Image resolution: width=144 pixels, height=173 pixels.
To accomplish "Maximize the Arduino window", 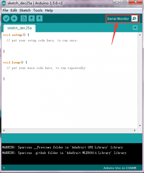I will click(125, 2).
